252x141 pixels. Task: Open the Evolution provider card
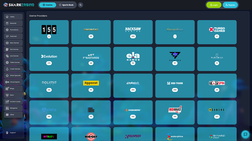click(x=49, y=59)
